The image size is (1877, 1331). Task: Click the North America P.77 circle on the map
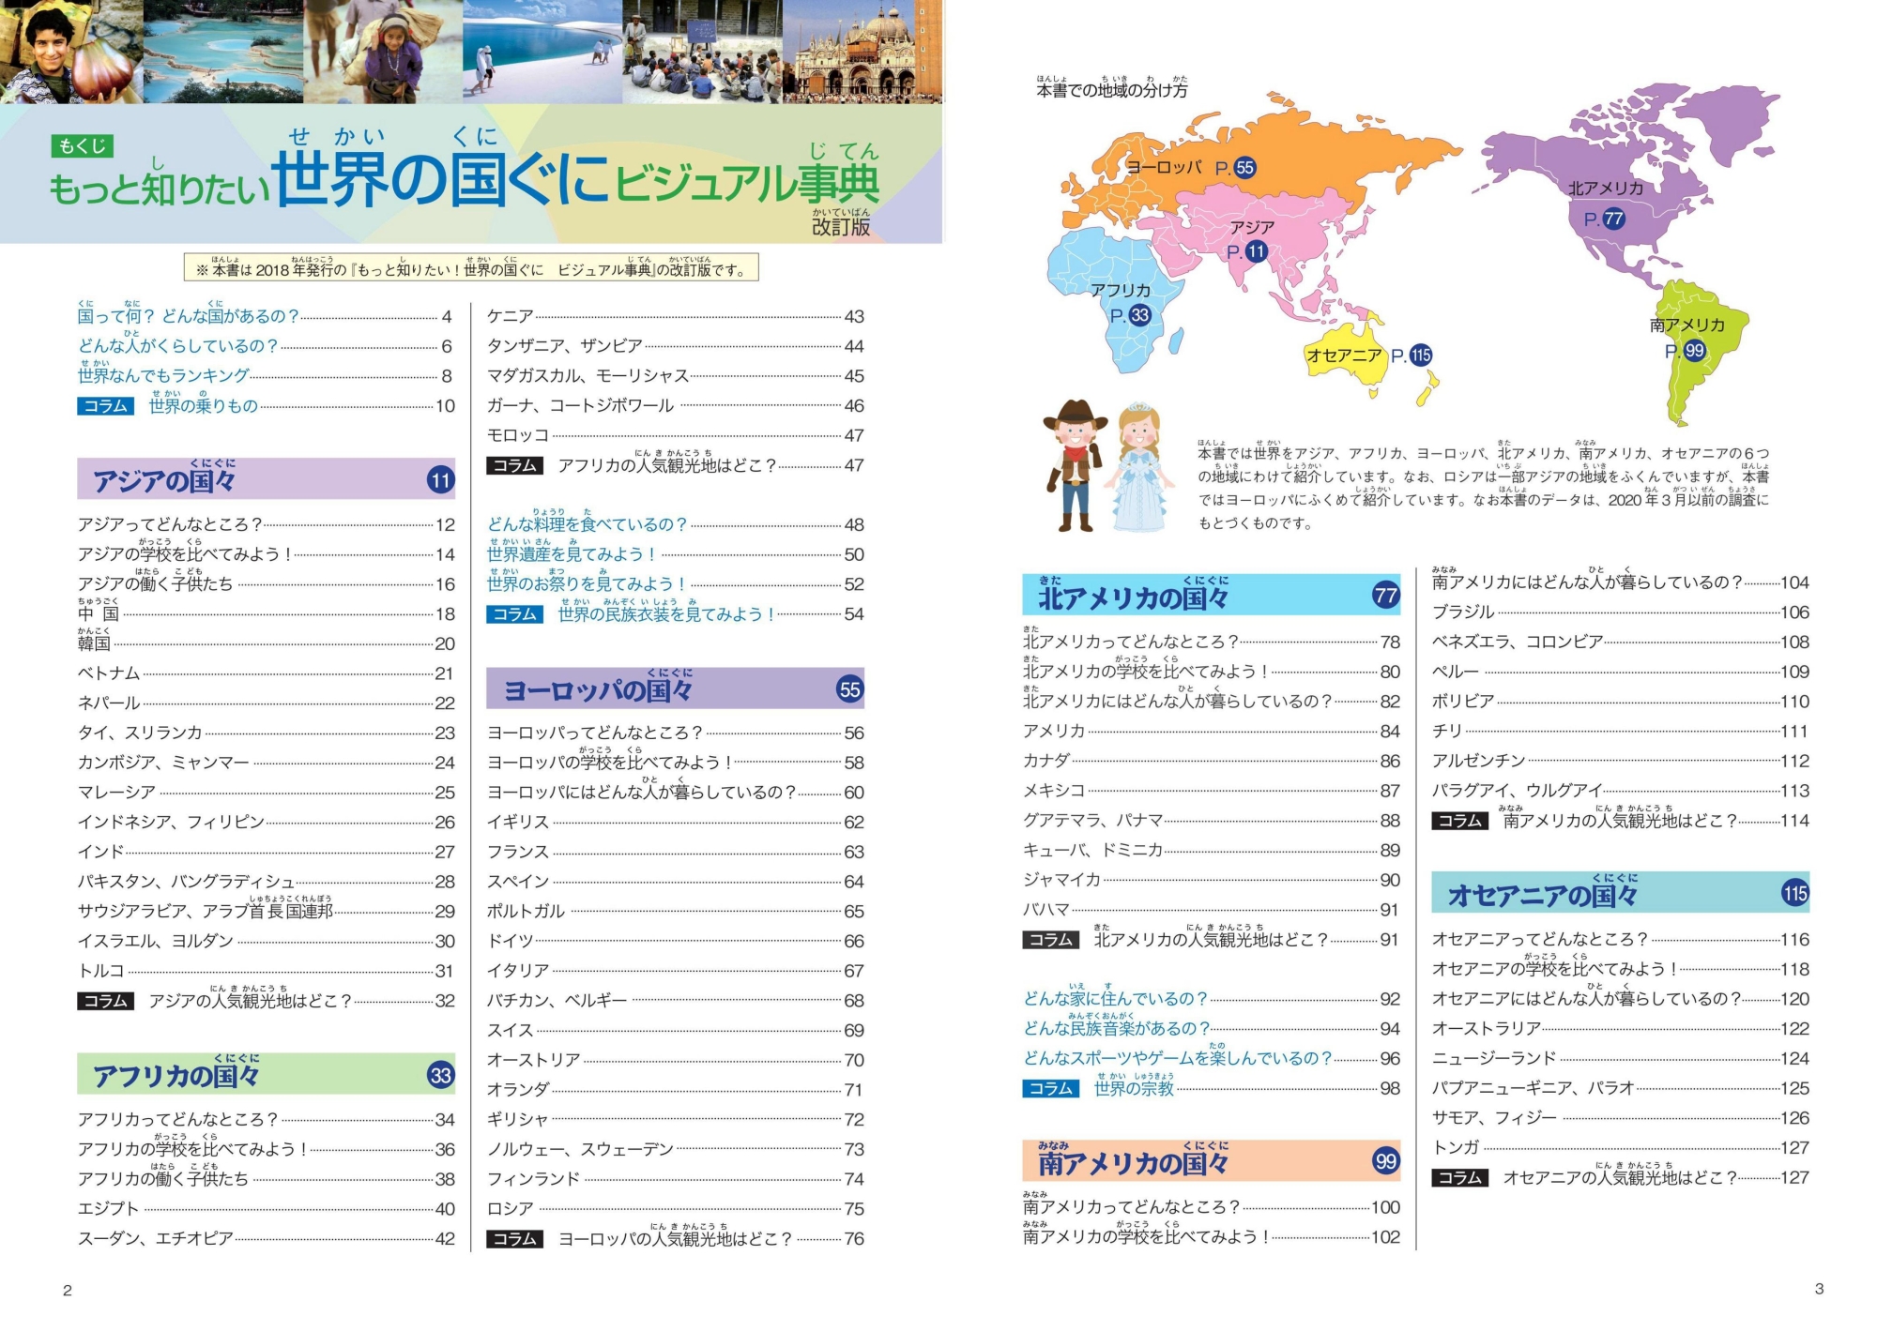[x=1613, y=219]
